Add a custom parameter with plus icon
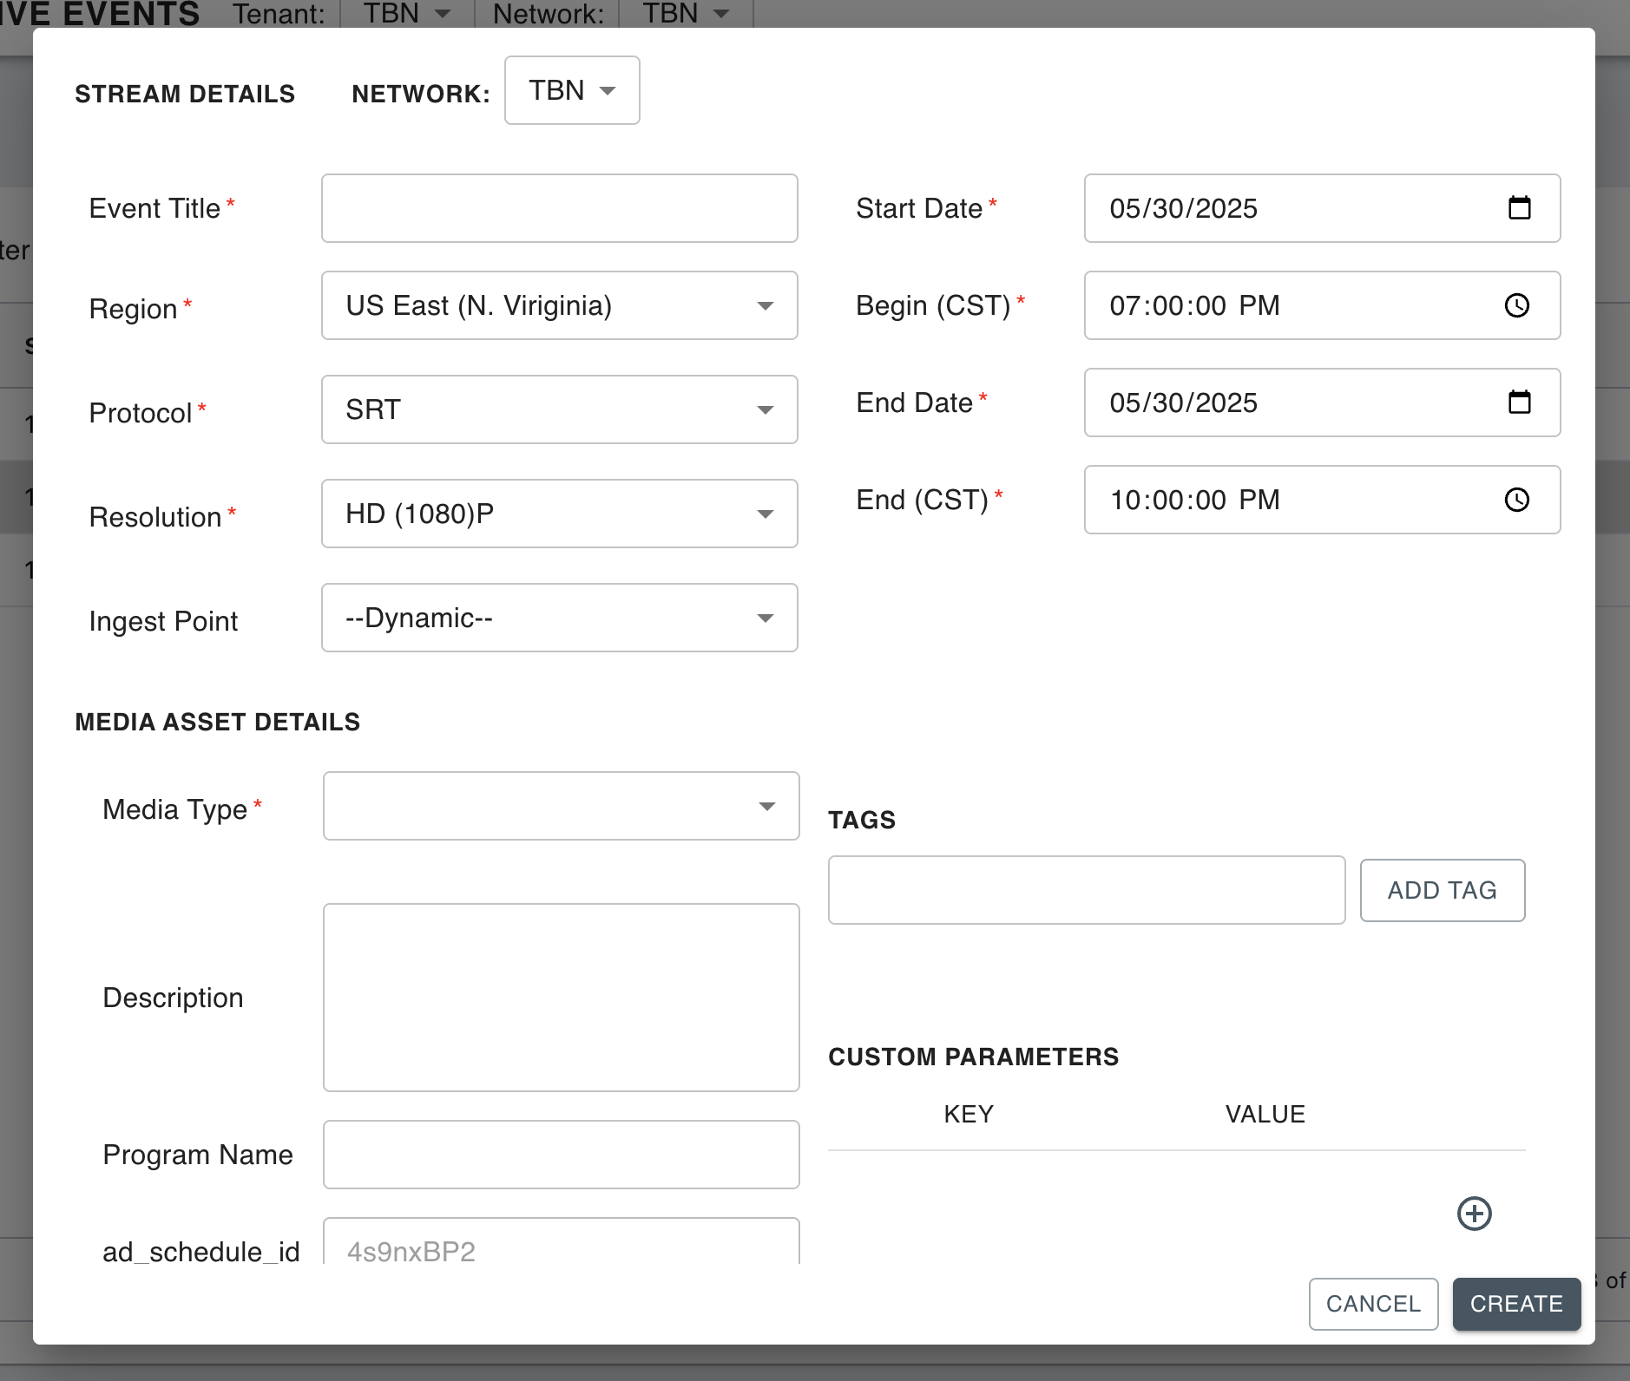This screenshot has height=1381, width=1630. (1474, 1214)
